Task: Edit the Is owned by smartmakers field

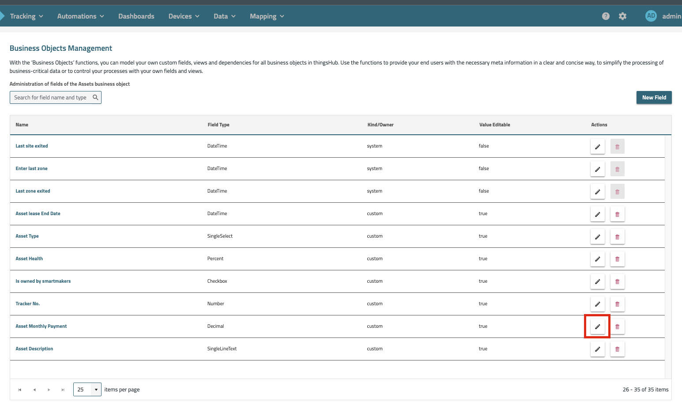Action: pos(597,281)
